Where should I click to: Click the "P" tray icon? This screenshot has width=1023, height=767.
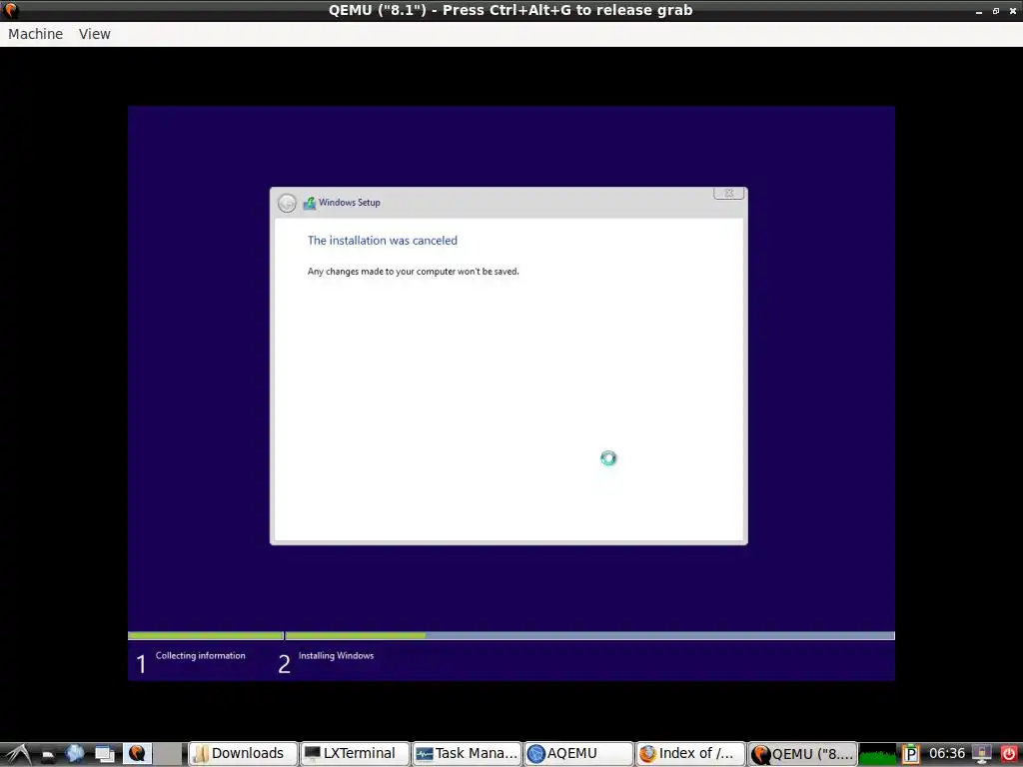pos(911,754)
